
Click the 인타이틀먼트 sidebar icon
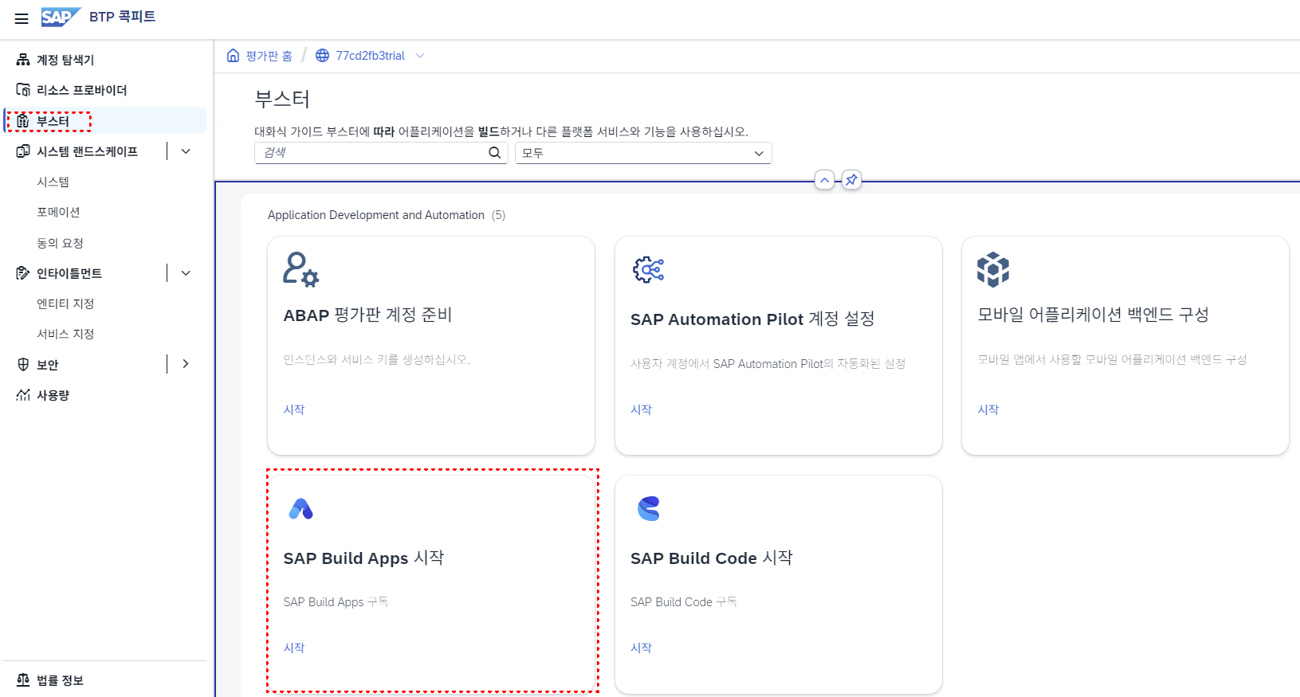coord(23,273)
